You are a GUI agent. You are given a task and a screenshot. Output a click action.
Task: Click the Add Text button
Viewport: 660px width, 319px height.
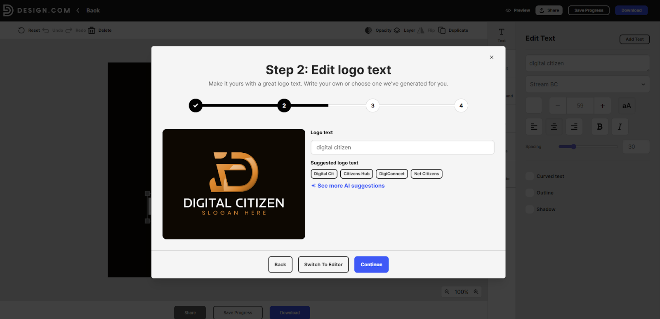tap(634, 39)
